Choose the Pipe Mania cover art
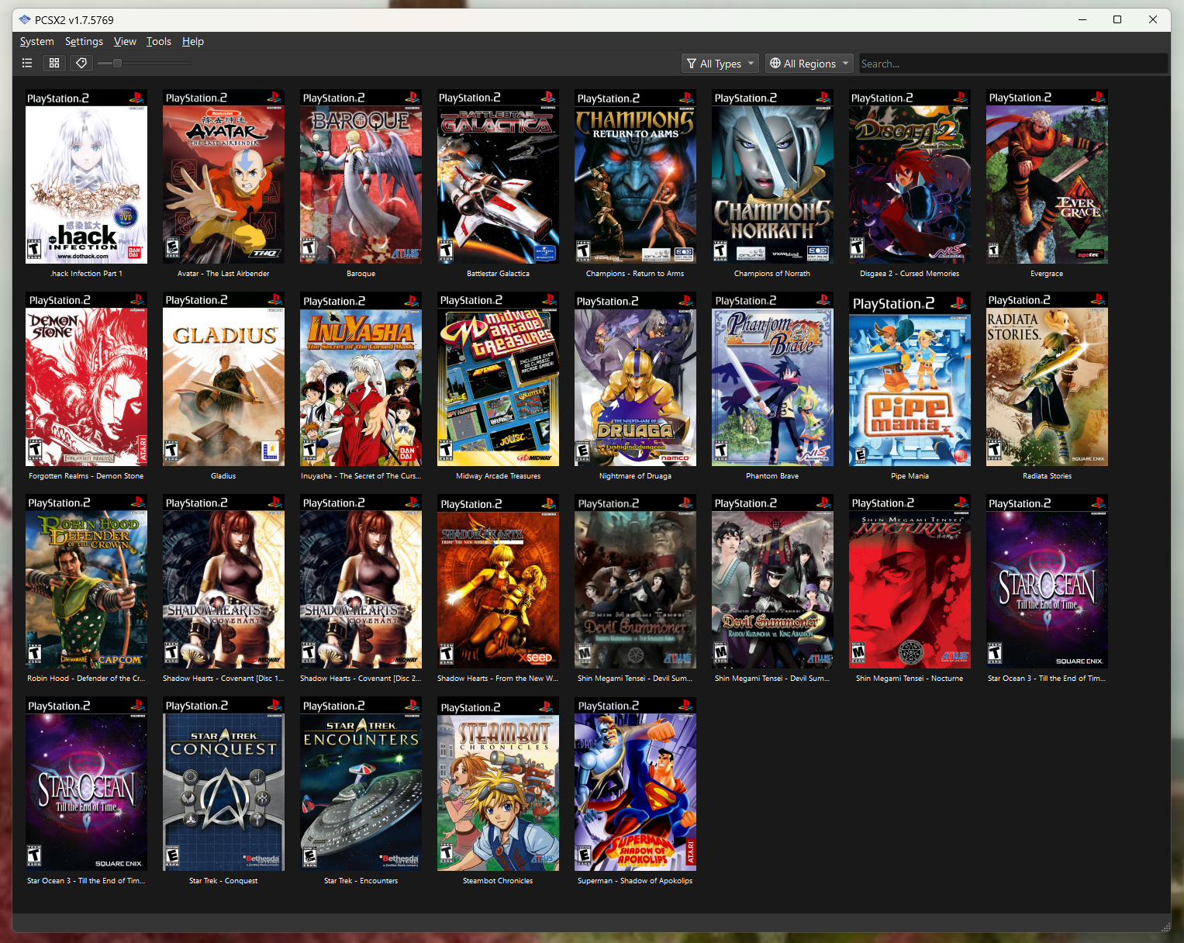The height and width of the screenshot is (943, 1184). (910, 378)
